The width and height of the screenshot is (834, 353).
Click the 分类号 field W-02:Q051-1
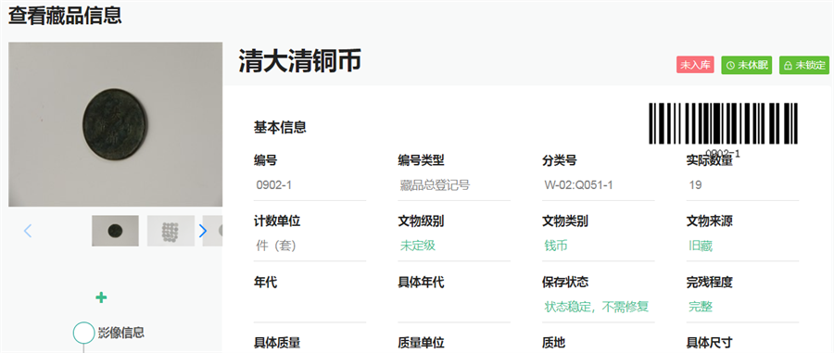click(x=599, y=185)
